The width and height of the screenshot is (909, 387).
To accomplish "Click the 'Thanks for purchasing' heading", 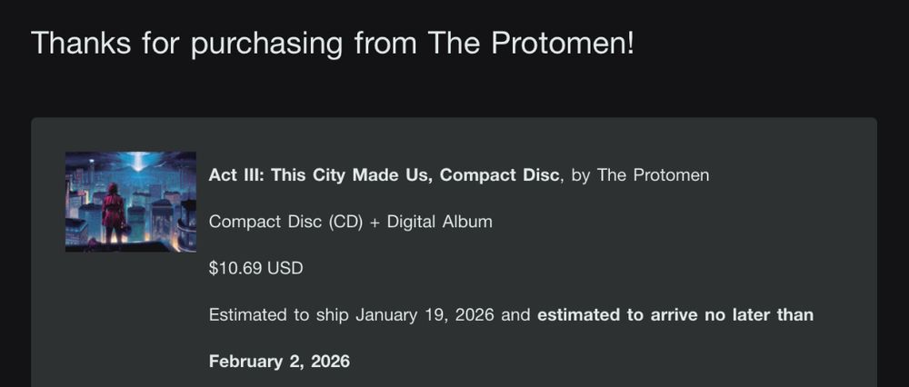I will pyautogui.click(x=332, y=44).
